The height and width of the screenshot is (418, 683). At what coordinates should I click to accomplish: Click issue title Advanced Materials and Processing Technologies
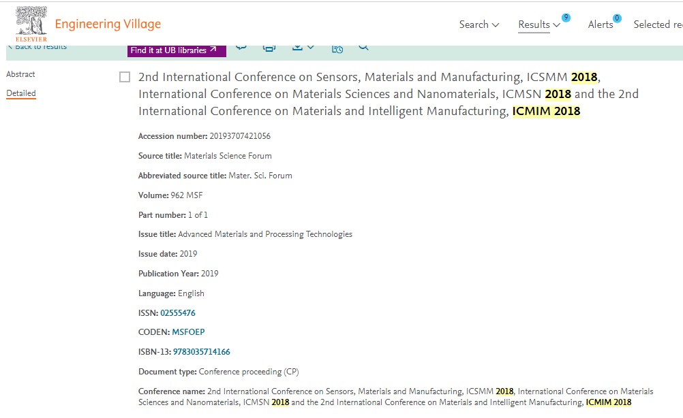point(265,234)
